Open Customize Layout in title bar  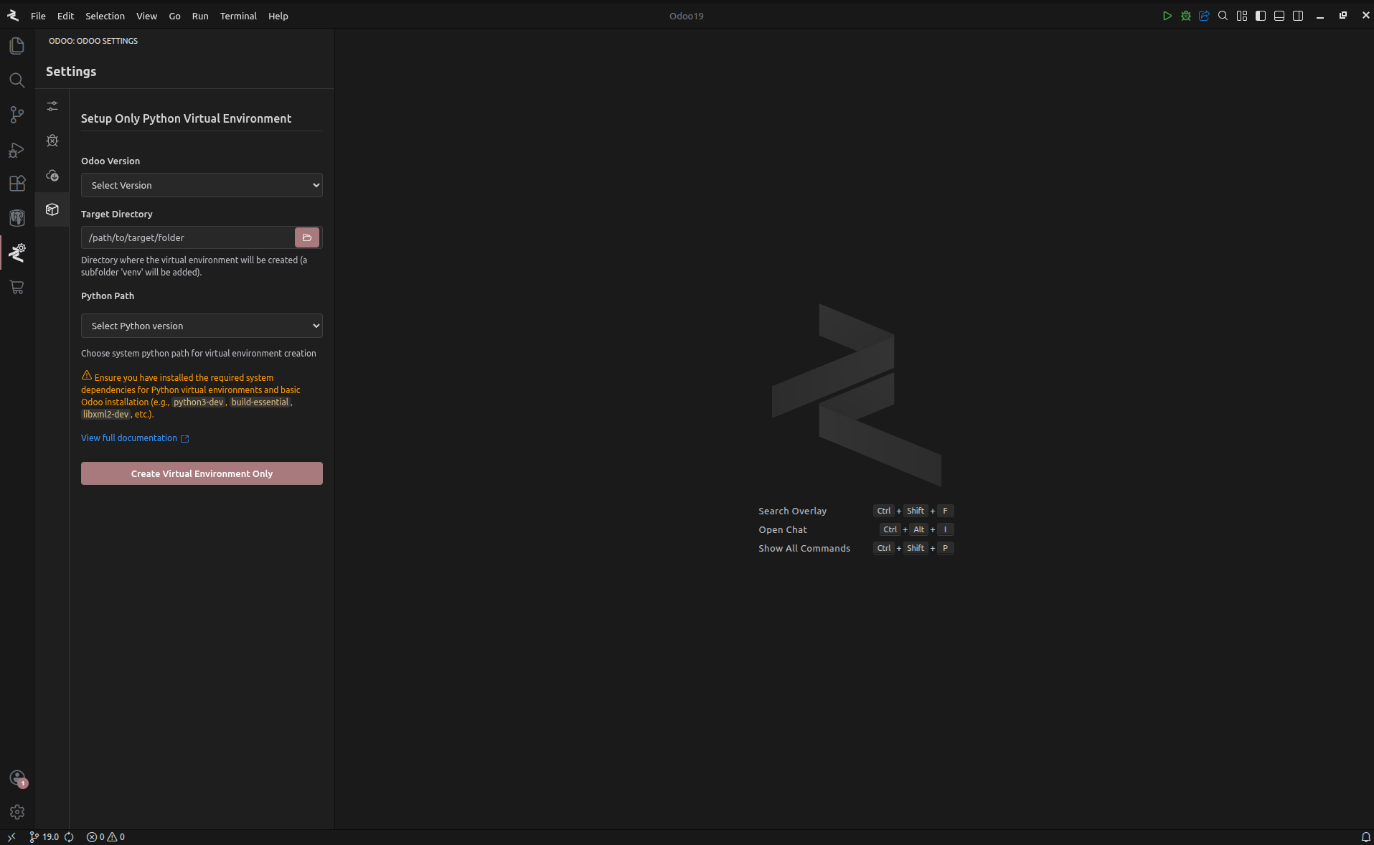1242,16
